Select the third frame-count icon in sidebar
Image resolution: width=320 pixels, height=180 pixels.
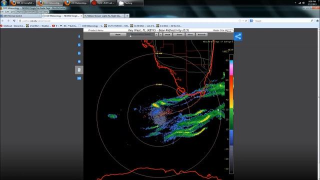click(79, 53)
